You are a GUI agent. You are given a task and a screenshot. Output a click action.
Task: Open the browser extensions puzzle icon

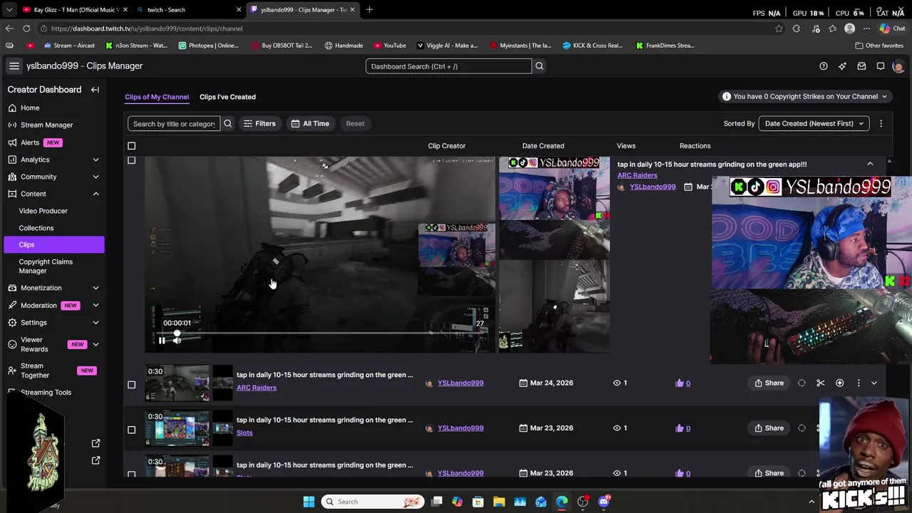(797, 28)
